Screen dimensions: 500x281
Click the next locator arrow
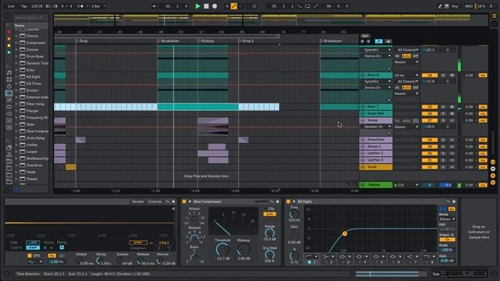point(368,41)
